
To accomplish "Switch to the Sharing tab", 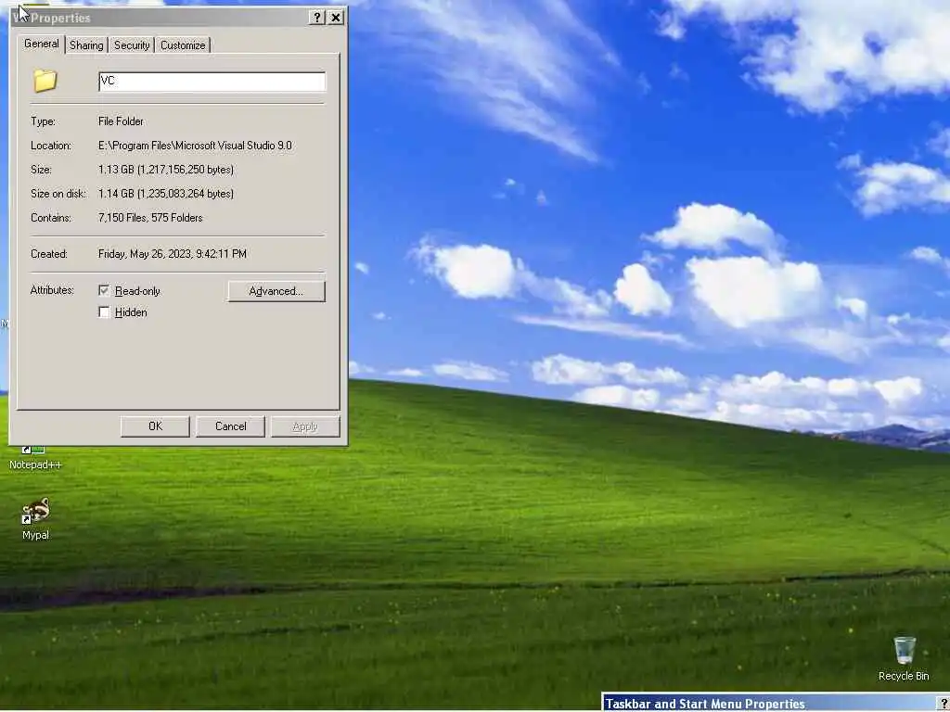I will tap(86, 45).
